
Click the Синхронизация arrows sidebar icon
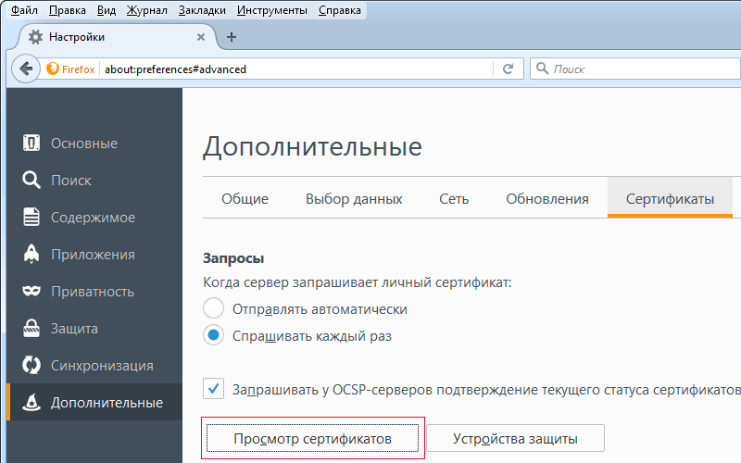[31, 365]
